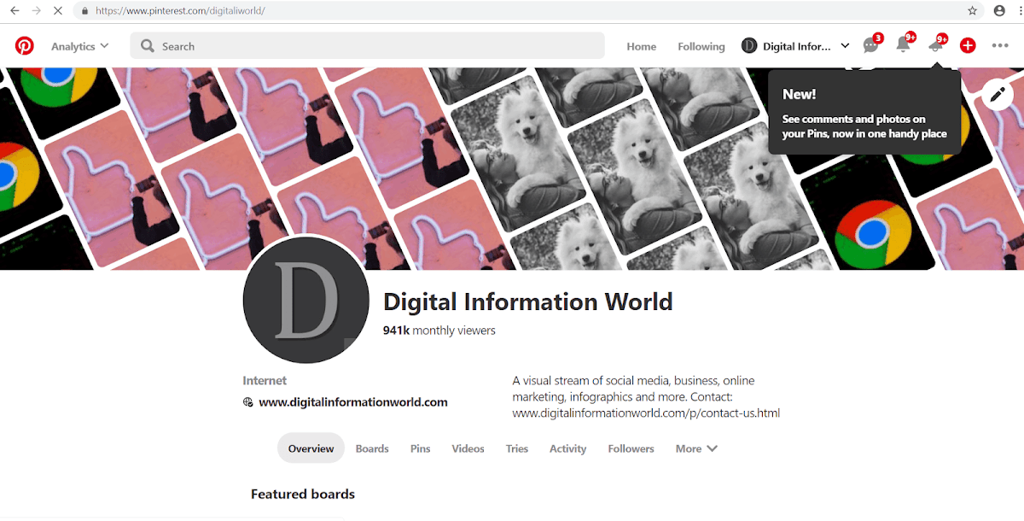Screen dimensions: 1024x521
Task: Click the globe icon beside website
Action: 248,402
